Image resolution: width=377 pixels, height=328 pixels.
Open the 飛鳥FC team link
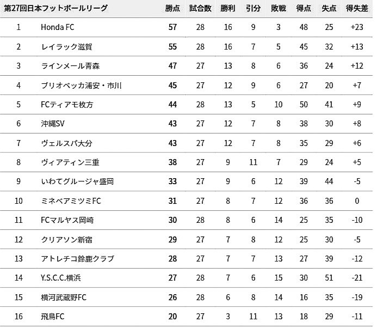click(53, 317)
